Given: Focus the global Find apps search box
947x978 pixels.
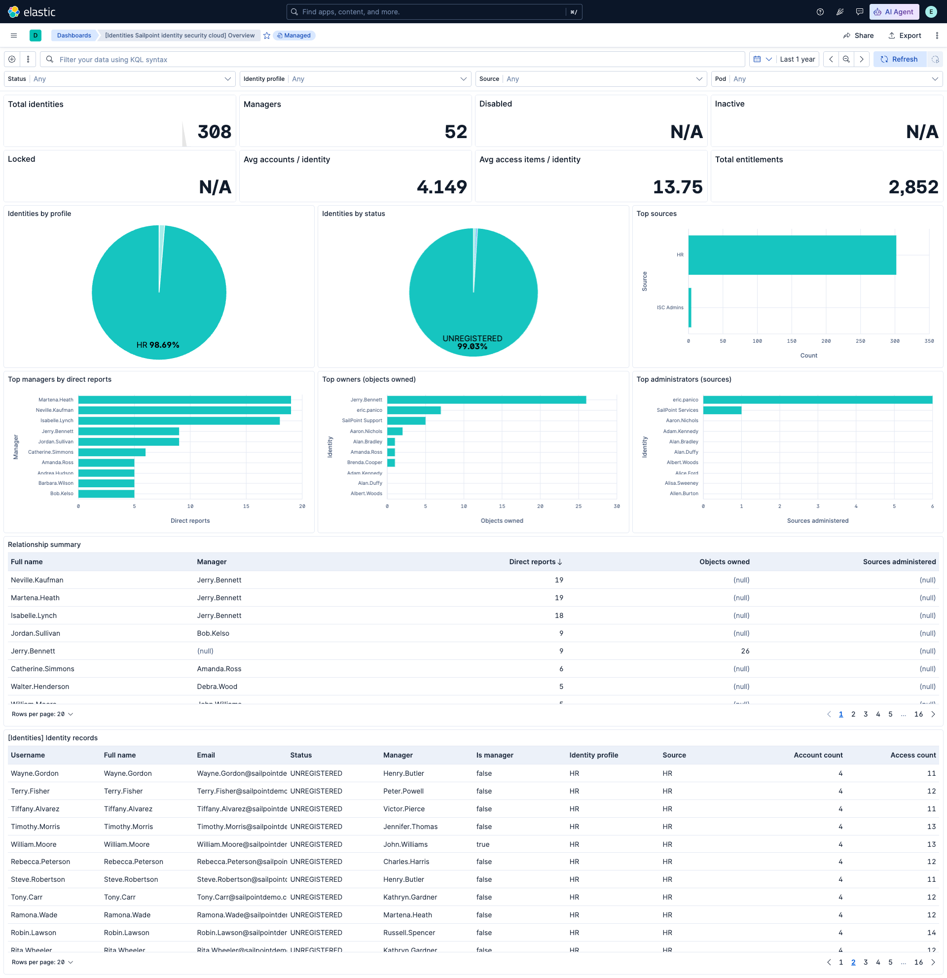Looking at the screenshot, I should pos(434,11).
